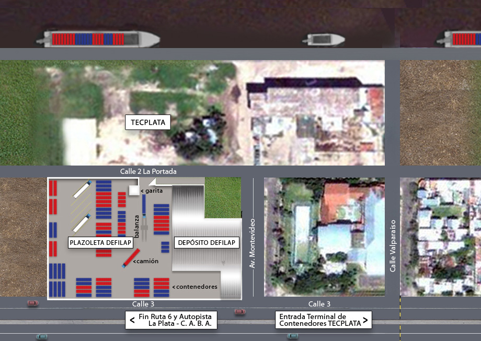Select the teal car at bottom left
The height and width of the screenshot is (341, 481).
[41, 336]
